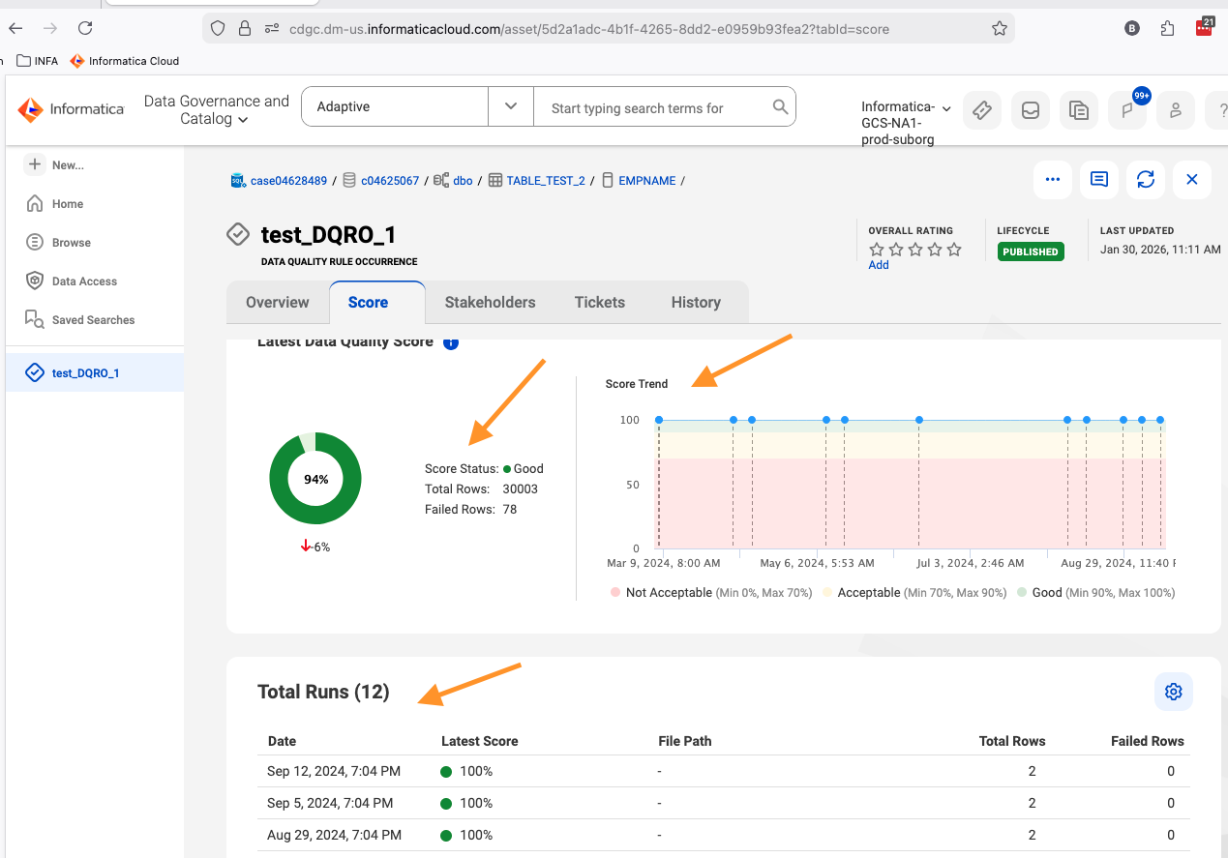
Task: Go back in browser history
Action: coord(15,28)
